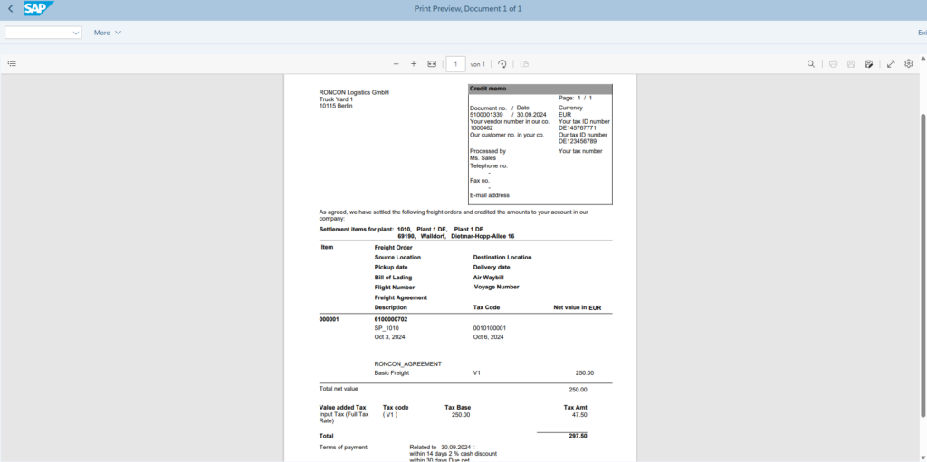Fit page to width

(432, 64)
